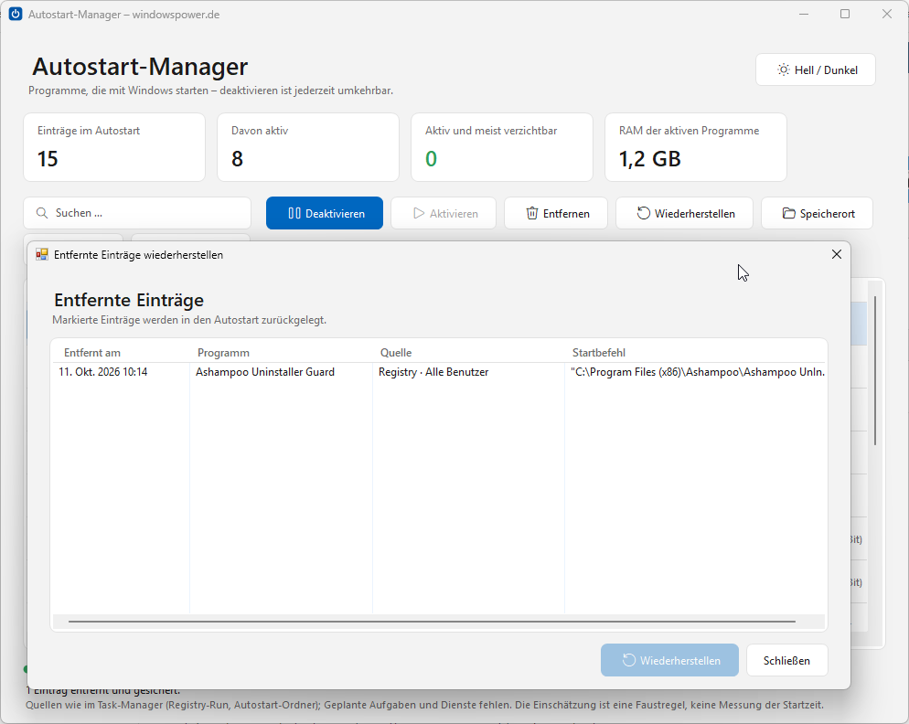Select Ashampoo Uninstaller Guard entry

(265, 372)
